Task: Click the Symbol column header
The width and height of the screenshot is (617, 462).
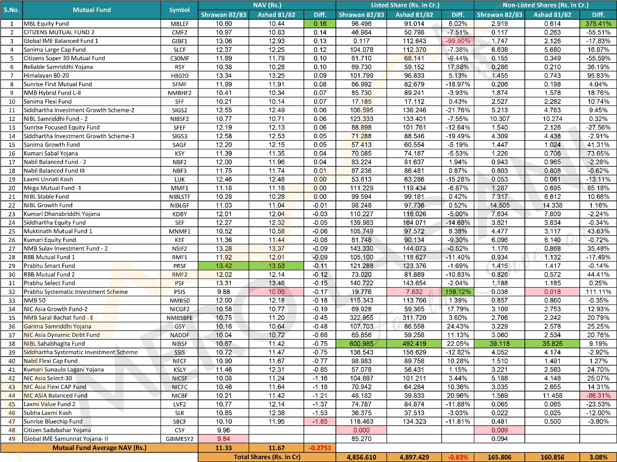Action: tap(179, 10)
